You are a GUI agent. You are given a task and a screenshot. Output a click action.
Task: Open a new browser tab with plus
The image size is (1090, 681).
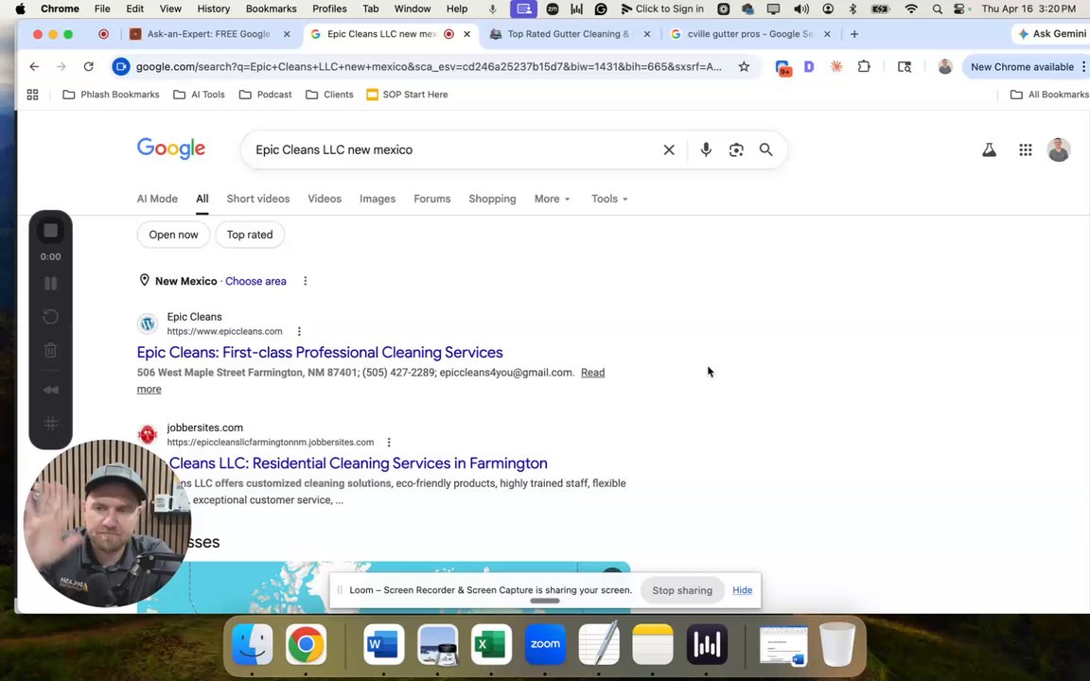[854, 34]
